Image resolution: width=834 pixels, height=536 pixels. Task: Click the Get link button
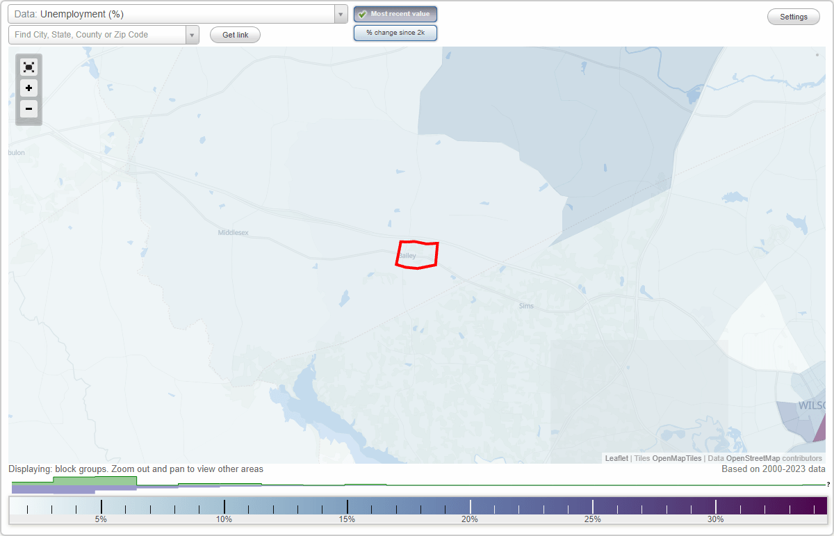235,35
